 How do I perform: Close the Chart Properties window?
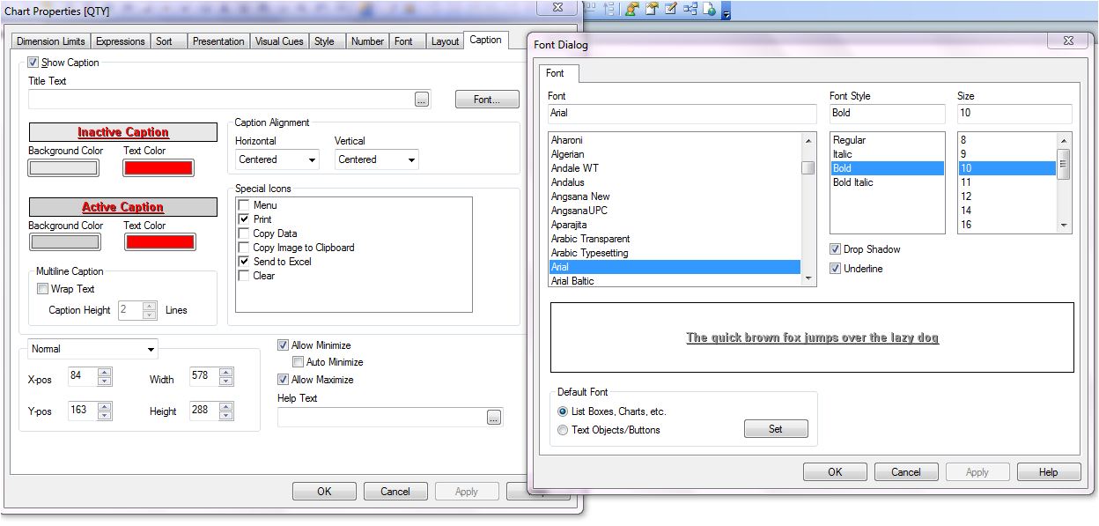click(x=557, y=6)
